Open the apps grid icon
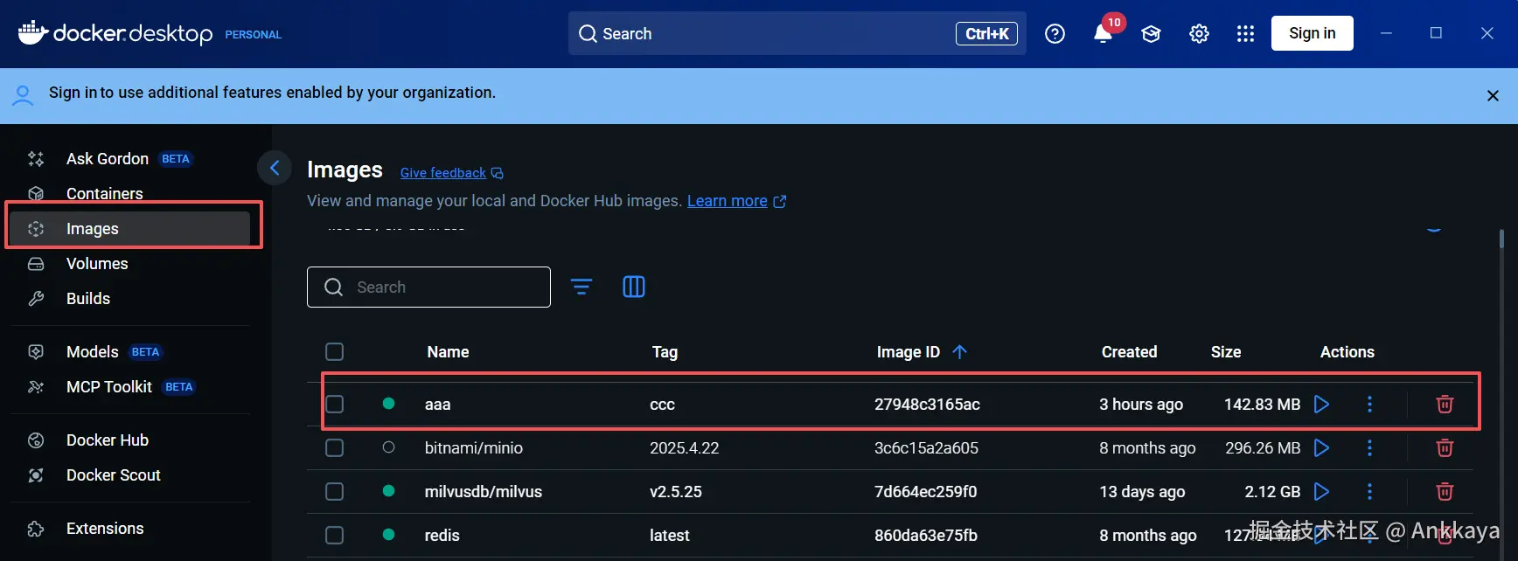Image resolution: width=1518 pixels, height=561 pixels. click(x=1246, y=34)
